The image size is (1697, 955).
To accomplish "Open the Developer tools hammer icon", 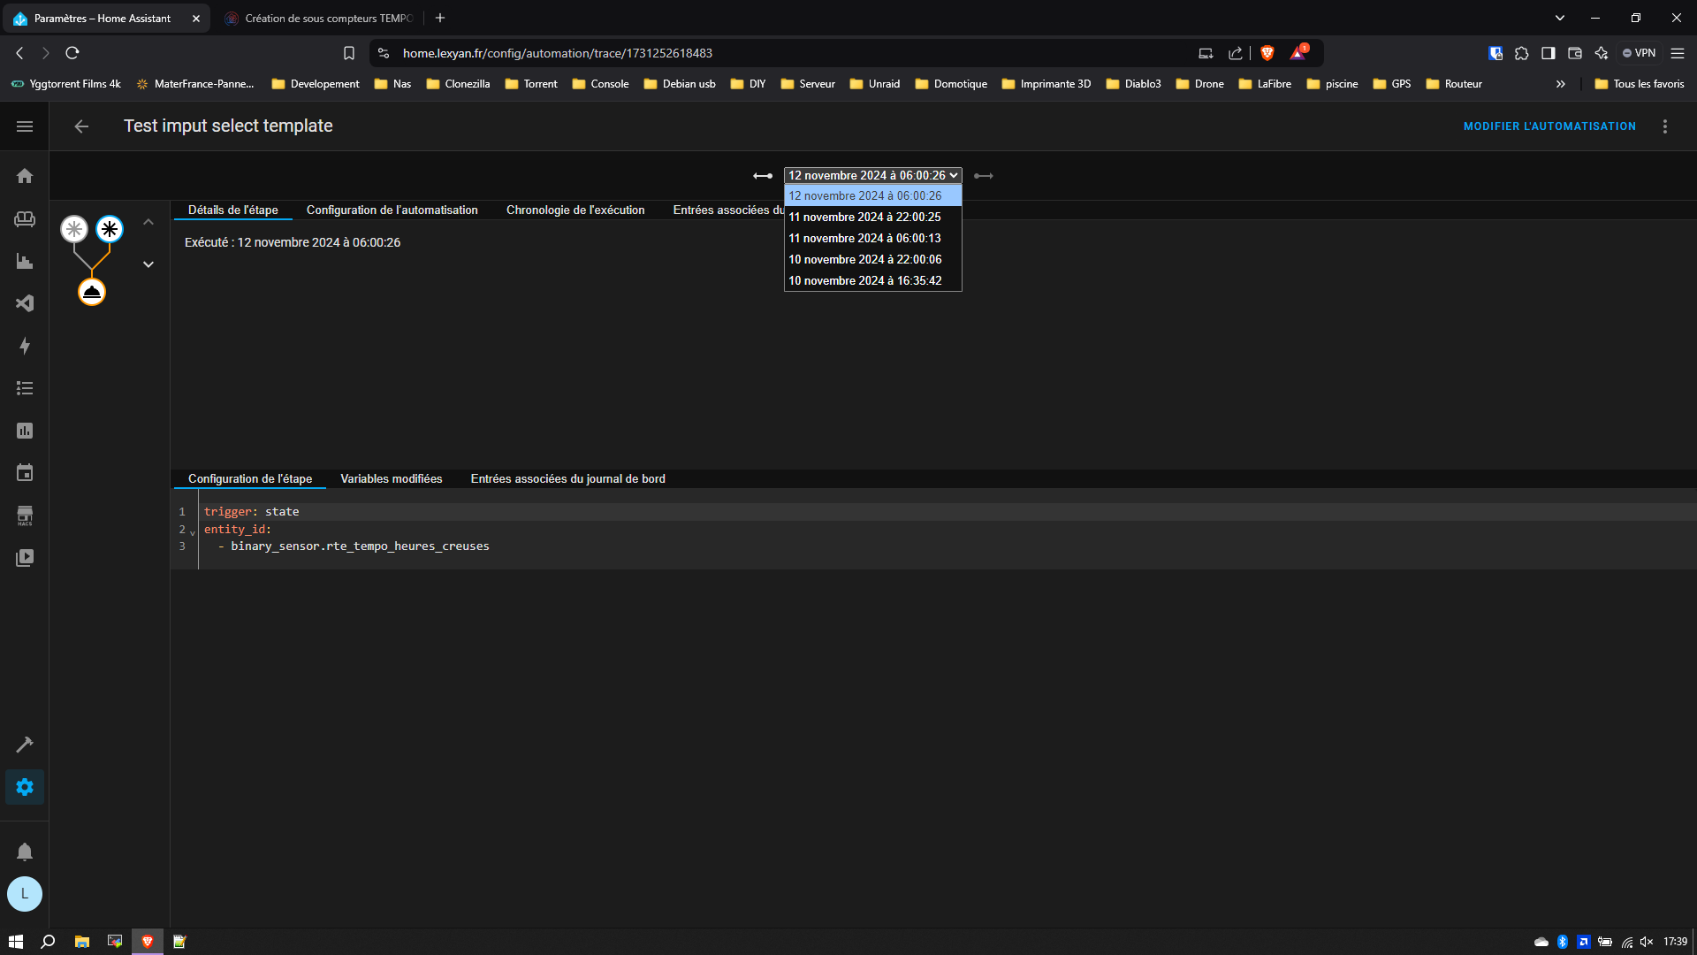I will point(25,745).
